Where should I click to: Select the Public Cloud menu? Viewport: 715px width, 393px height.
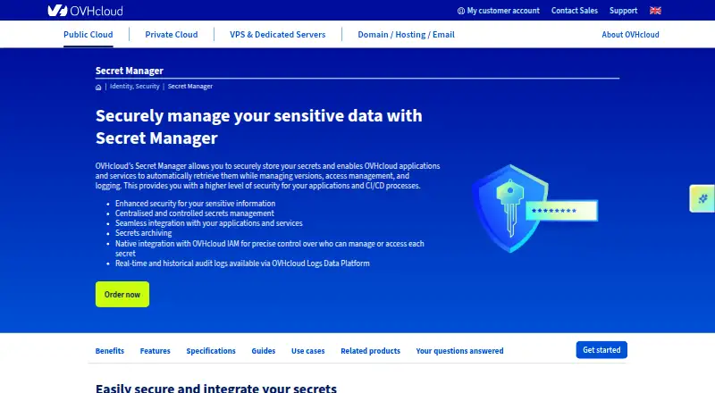coord(88,35)
